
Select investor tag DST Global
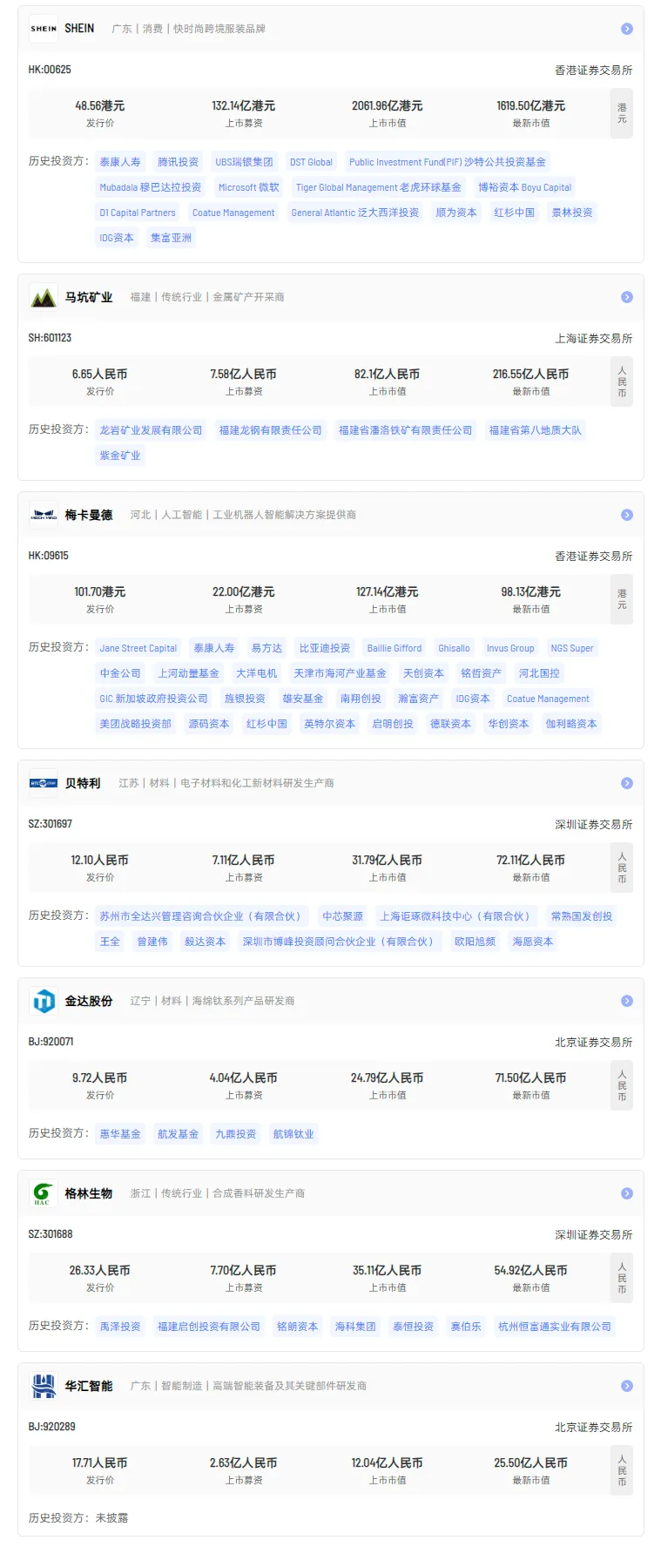tap(311, 162)
